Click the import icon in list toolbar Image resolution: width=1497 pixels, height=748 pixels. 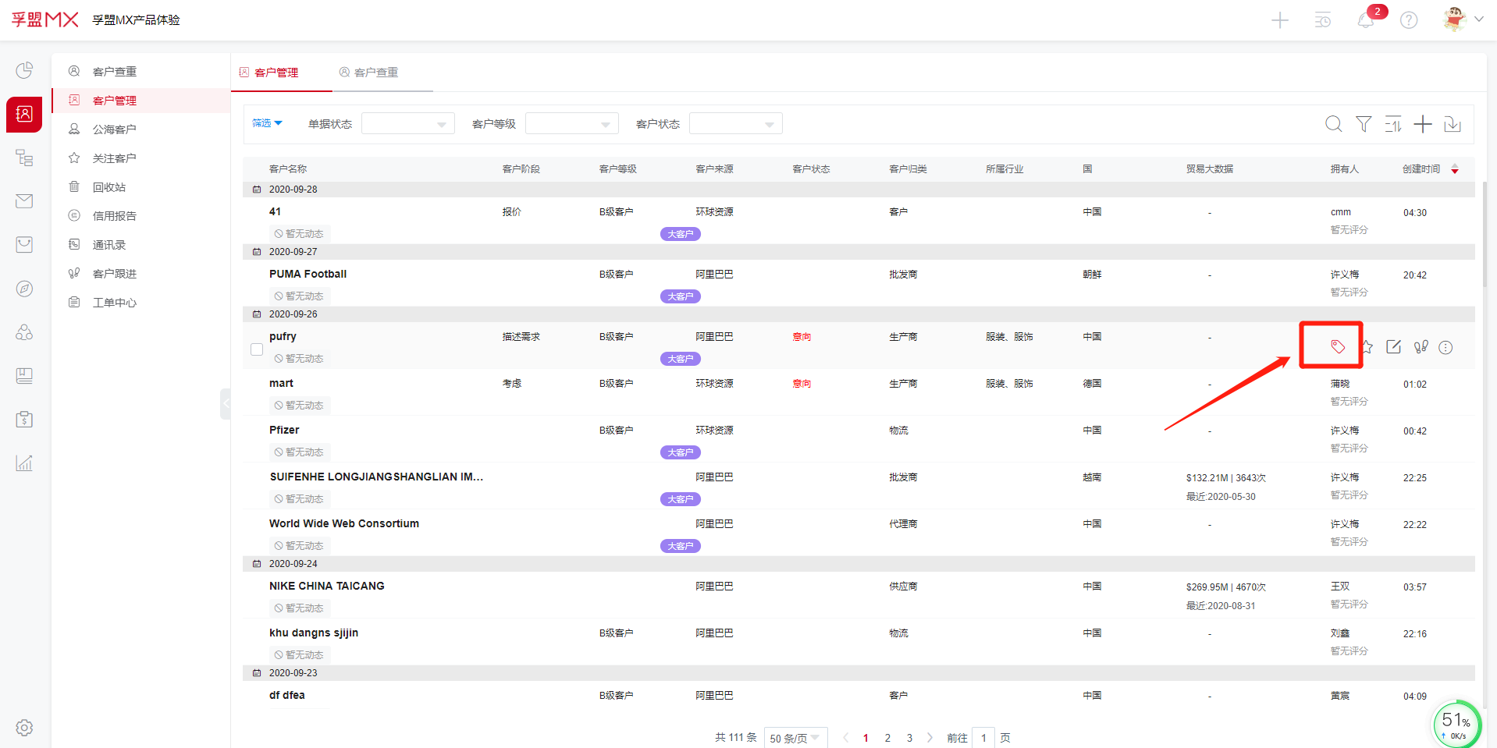pos(1452,124)
